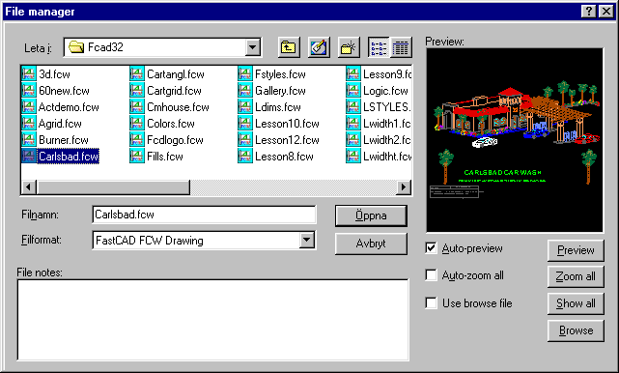Image resolution: width=619 pixels, height=373 pixels.
Task: Click the Fcdlogo.fcw file icon
Action: pos(137,140)
